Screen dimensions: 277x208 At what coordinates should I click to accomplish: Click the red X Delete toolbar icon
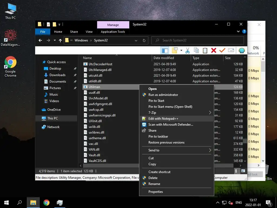click(214, 51)
